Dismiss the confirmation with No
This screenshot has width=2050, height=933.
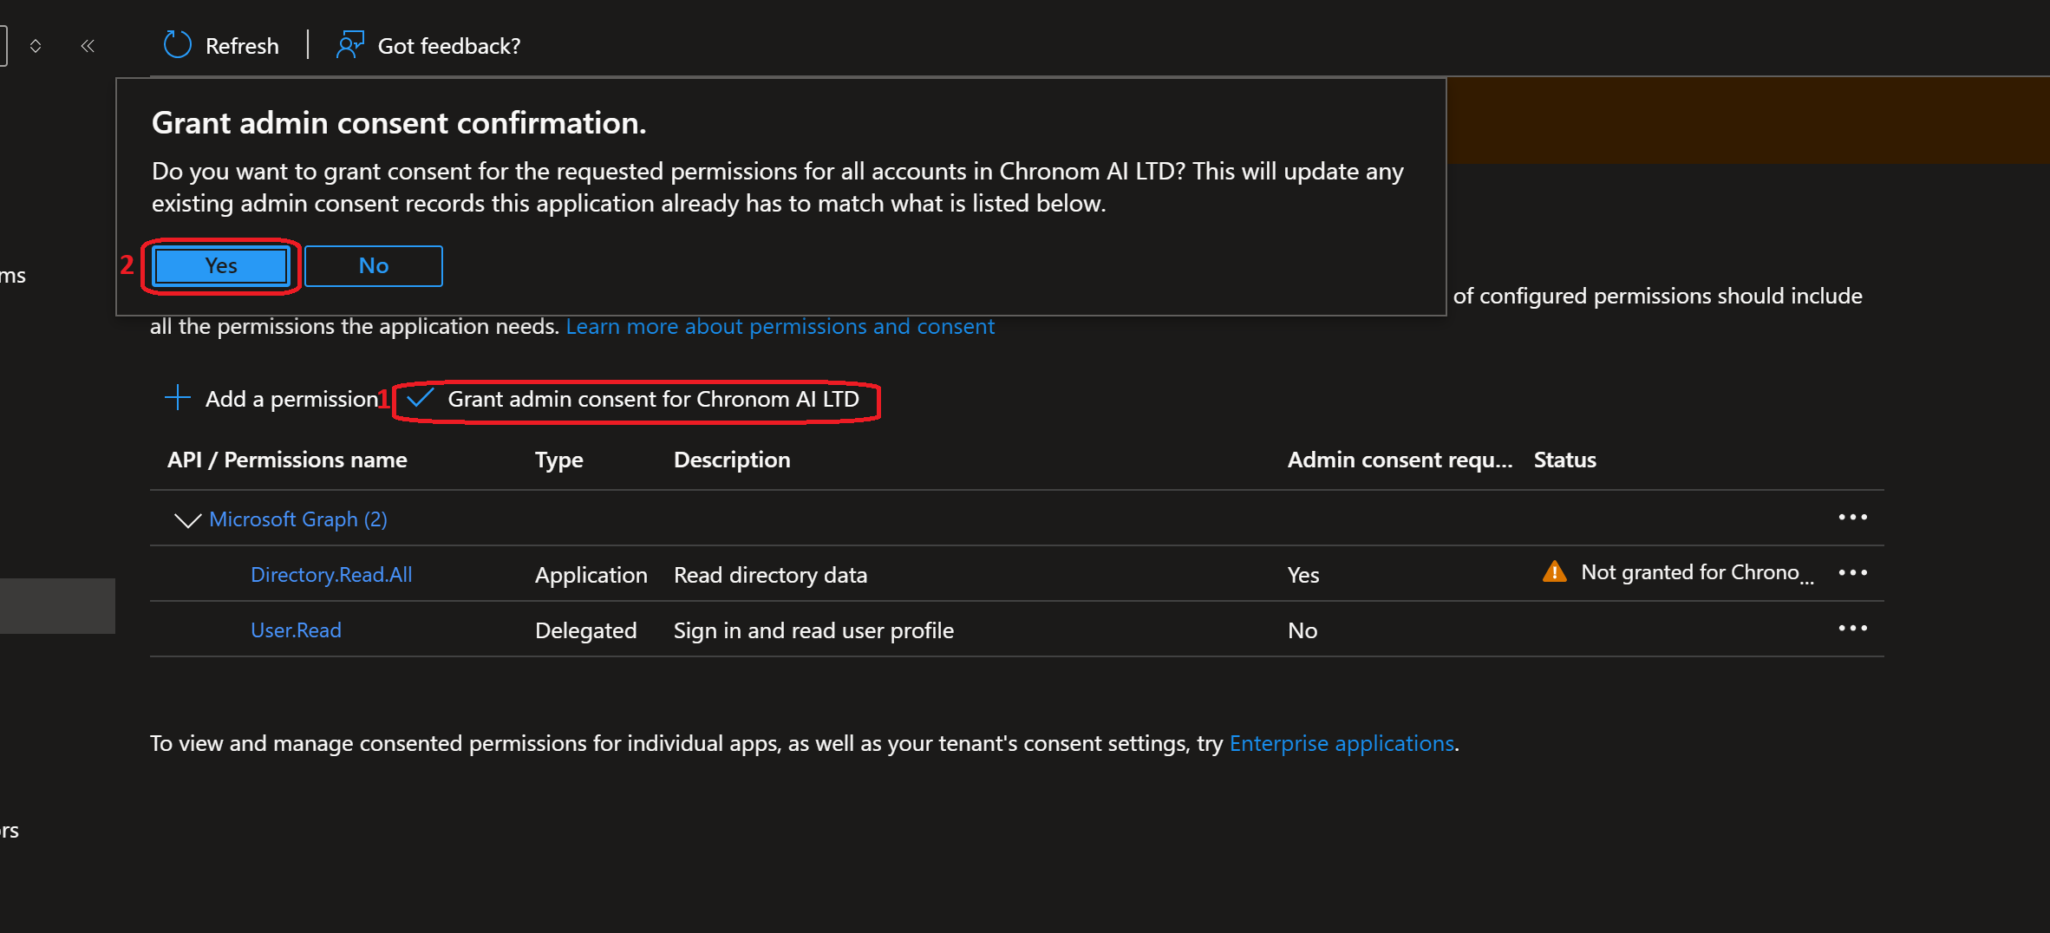pyautogui.click(x=373, y=265)
